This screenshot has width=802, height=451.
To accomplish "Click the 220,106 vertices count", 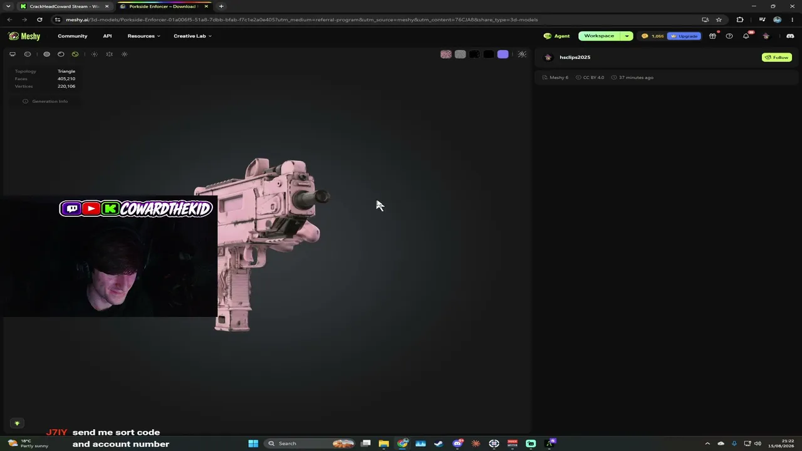I will coord(66,86).
